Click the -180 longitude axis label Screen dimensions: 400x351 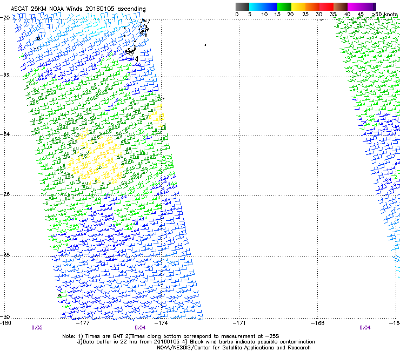pos(5,323)
